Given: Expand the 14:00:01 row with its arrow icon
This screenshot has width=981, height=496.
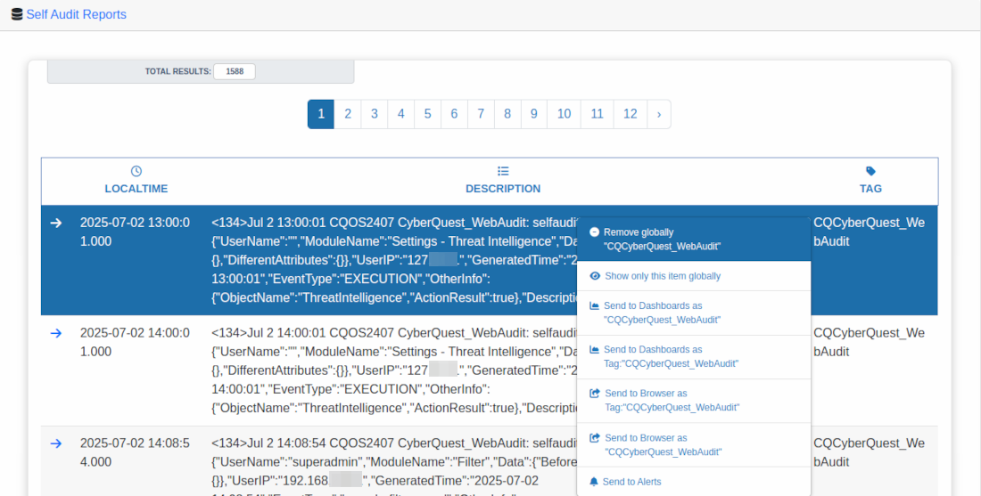Looking at the screenshot, I should [x=56, y=333].
